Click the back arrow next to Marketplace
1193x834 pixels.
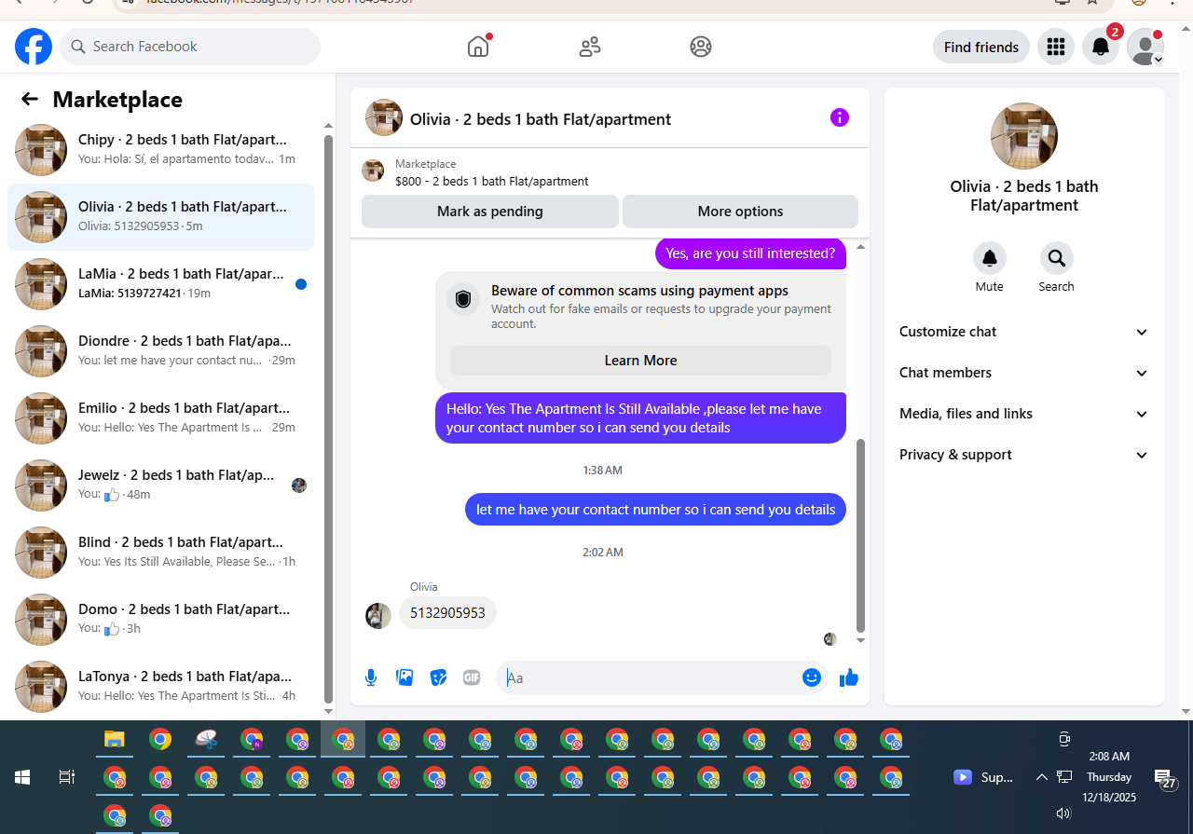(x=30, y=99)
